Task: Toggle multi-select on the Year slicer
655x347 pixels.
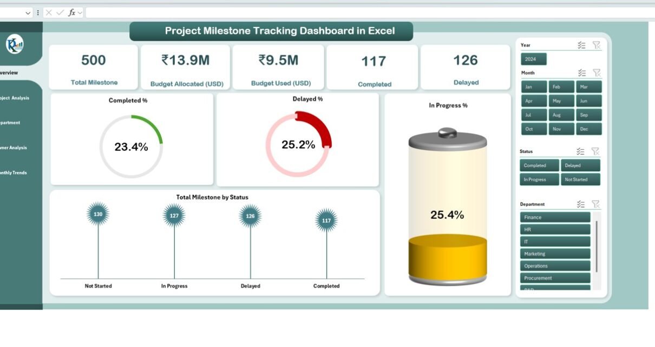Action: tap(581, 45)
